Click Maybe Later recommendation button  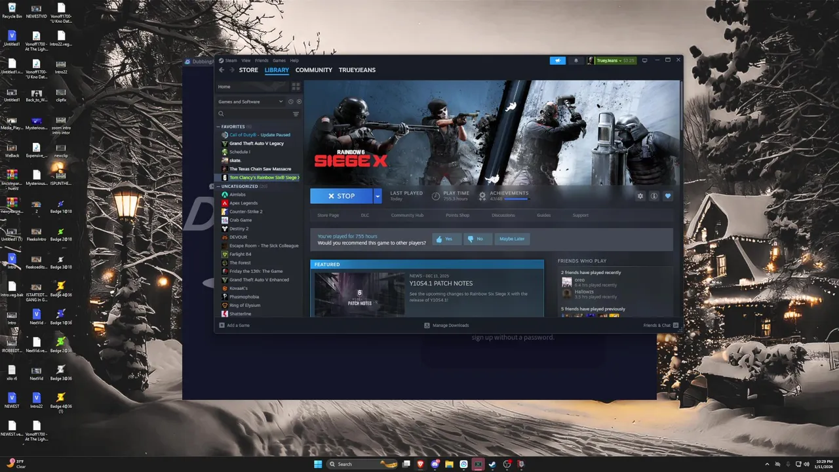click(x=512, y=239)
